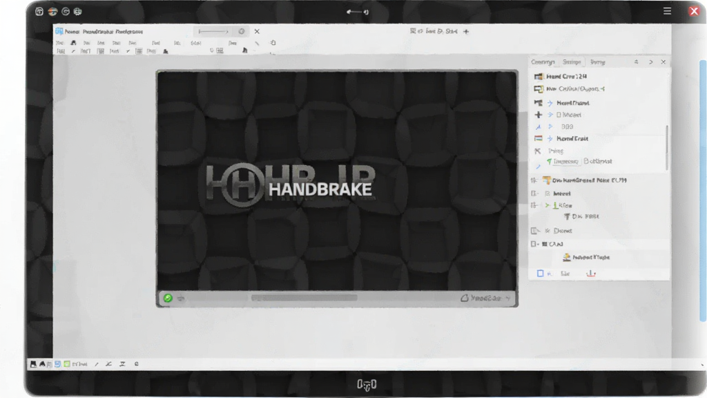This screenshot has height=398, width=707.
Task: Click the scrollbar of the right panel list
Action: coord(666,148)
